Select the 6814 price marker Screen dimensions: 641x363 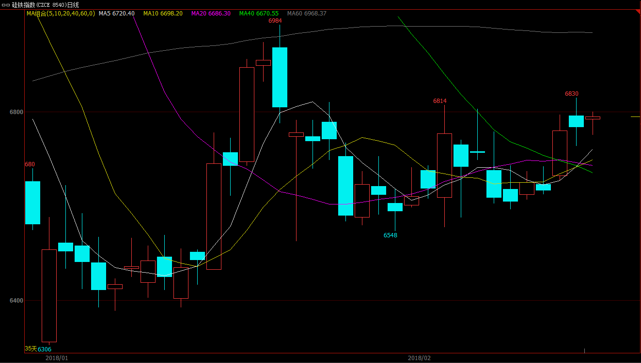pos(440,101)
